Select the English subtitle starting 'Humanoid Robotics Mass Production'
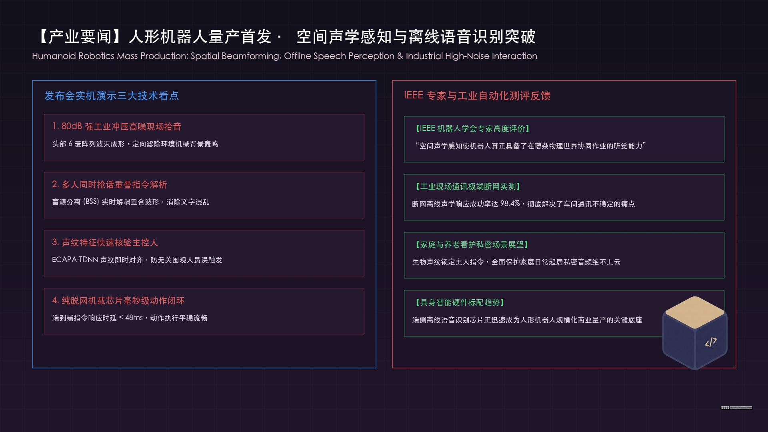Screen dimensions: 768x432 tap(284, 56)
